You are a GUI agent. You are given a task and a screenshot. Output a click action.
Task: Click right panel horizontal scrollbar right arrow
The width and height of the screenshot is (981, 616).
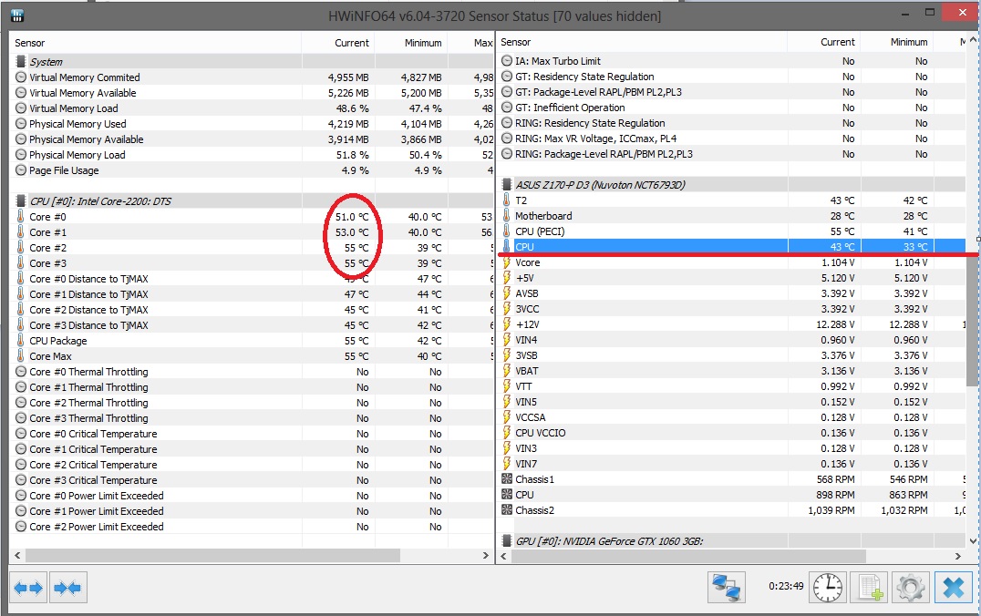(958, 555)
